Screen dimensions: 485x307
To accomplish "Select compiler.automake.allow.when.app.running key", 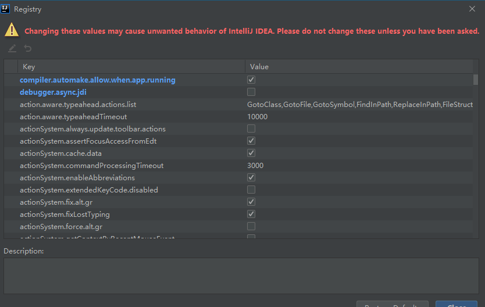I will point(98,80).
